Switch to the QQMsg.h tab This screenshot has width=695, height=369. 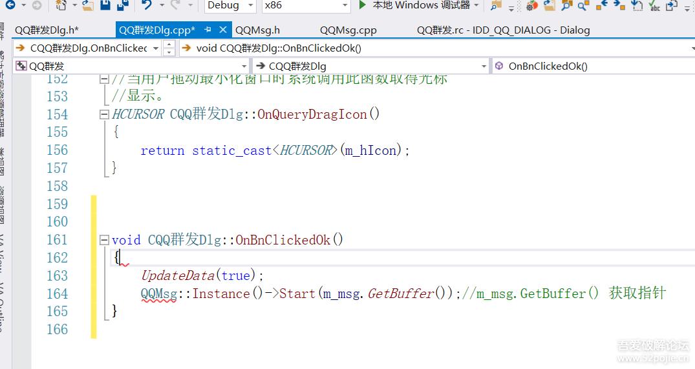[257, 30]
